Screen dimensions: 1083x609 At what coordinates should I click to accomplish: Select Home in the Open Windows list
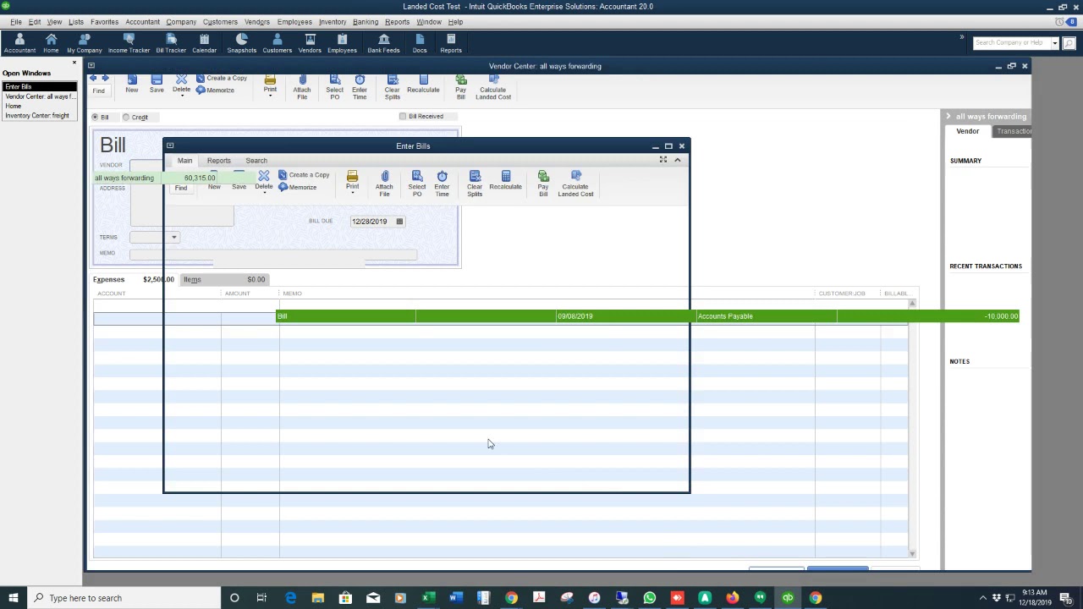pos(14,106)
